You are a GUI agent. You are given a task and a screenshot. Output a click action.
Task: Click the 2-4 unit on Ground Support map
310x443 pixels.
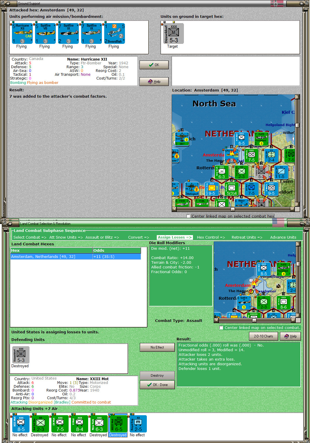tap(271, 156)
